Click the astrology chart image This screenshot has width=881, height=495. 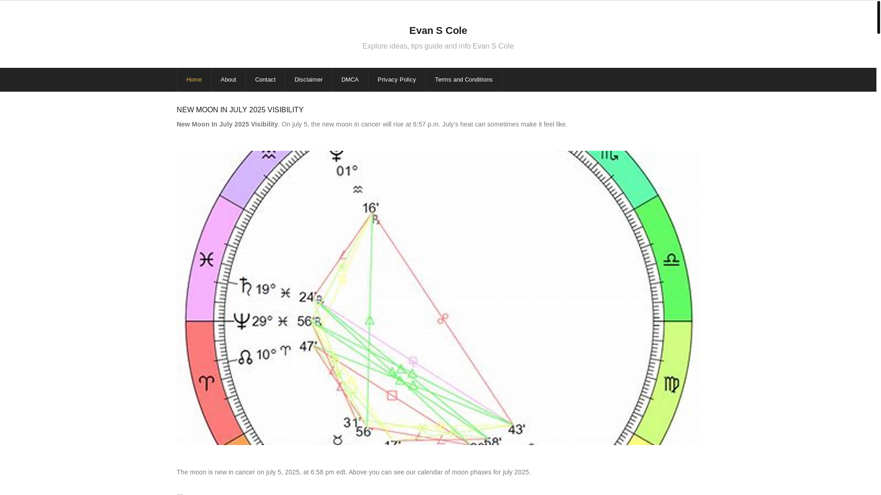438,298
